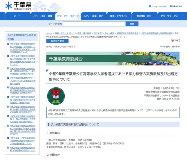
Task: Open the Foreign Languages link
Action: coord(159,6)
